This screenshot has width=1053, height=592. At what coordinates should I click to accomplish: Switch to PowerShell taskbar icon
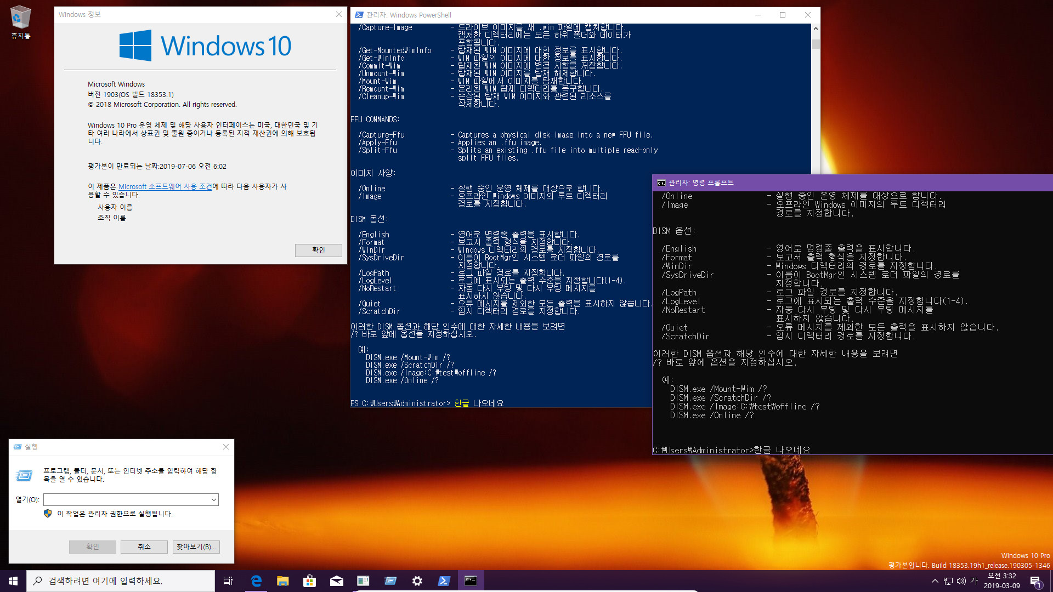444,581
